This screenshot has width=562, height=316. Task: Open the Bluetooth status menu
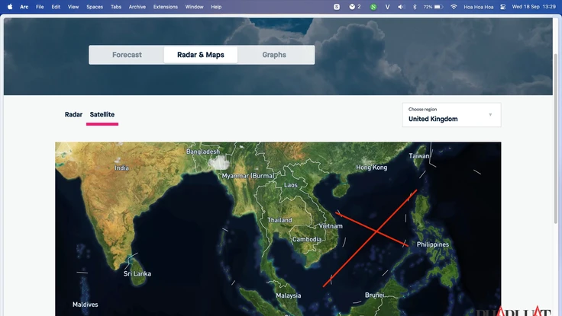[415, 7]
